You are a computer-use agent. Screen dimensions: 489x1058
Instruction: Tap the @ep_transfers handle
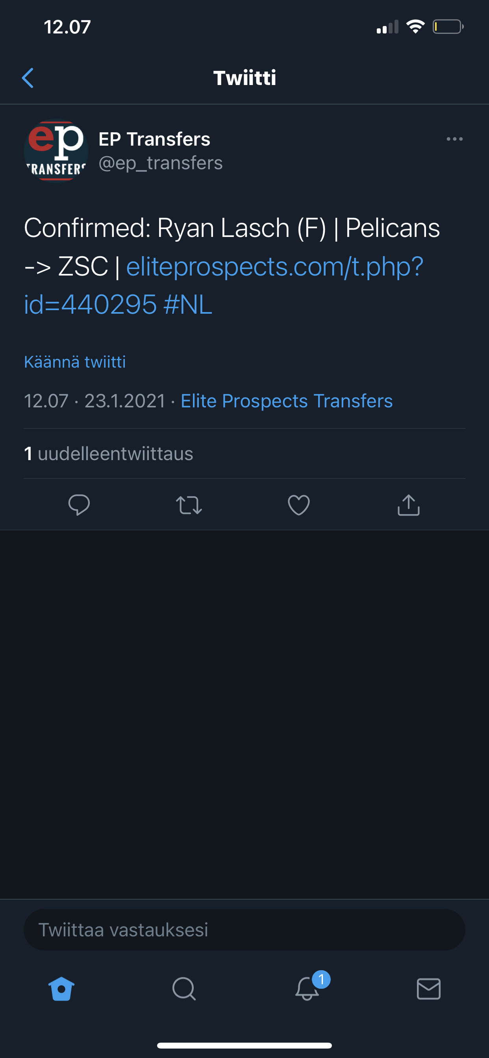point(160,163)
